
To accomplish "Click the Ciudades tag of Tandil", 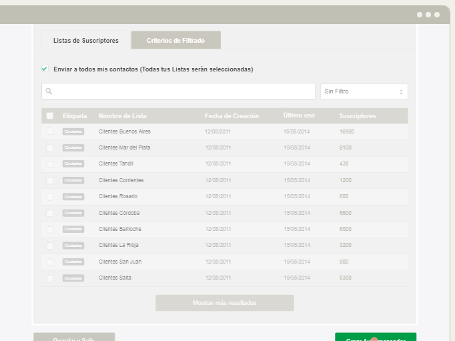I will pyautogui.click(x=73, y=163).
